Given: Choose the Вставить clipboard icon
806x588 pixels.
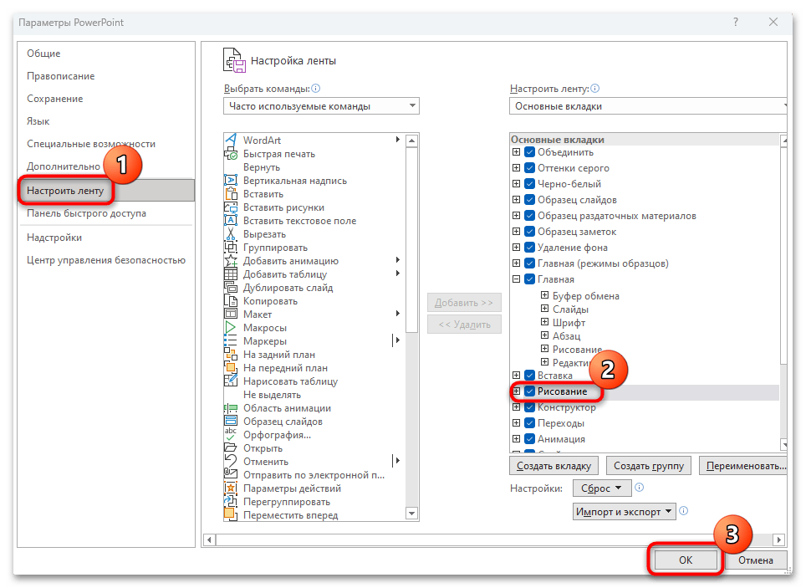Looking at the screenshot, I should 231,193.
